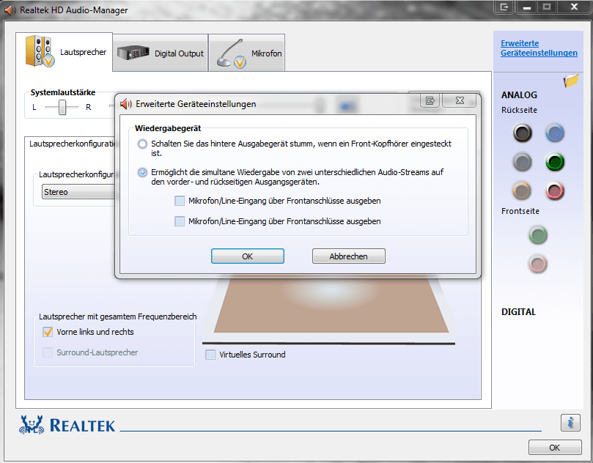This screenshot has height=463, width=593.
Task: Click the Realtek speaker icon in title bar
Action: coord(10,10)
